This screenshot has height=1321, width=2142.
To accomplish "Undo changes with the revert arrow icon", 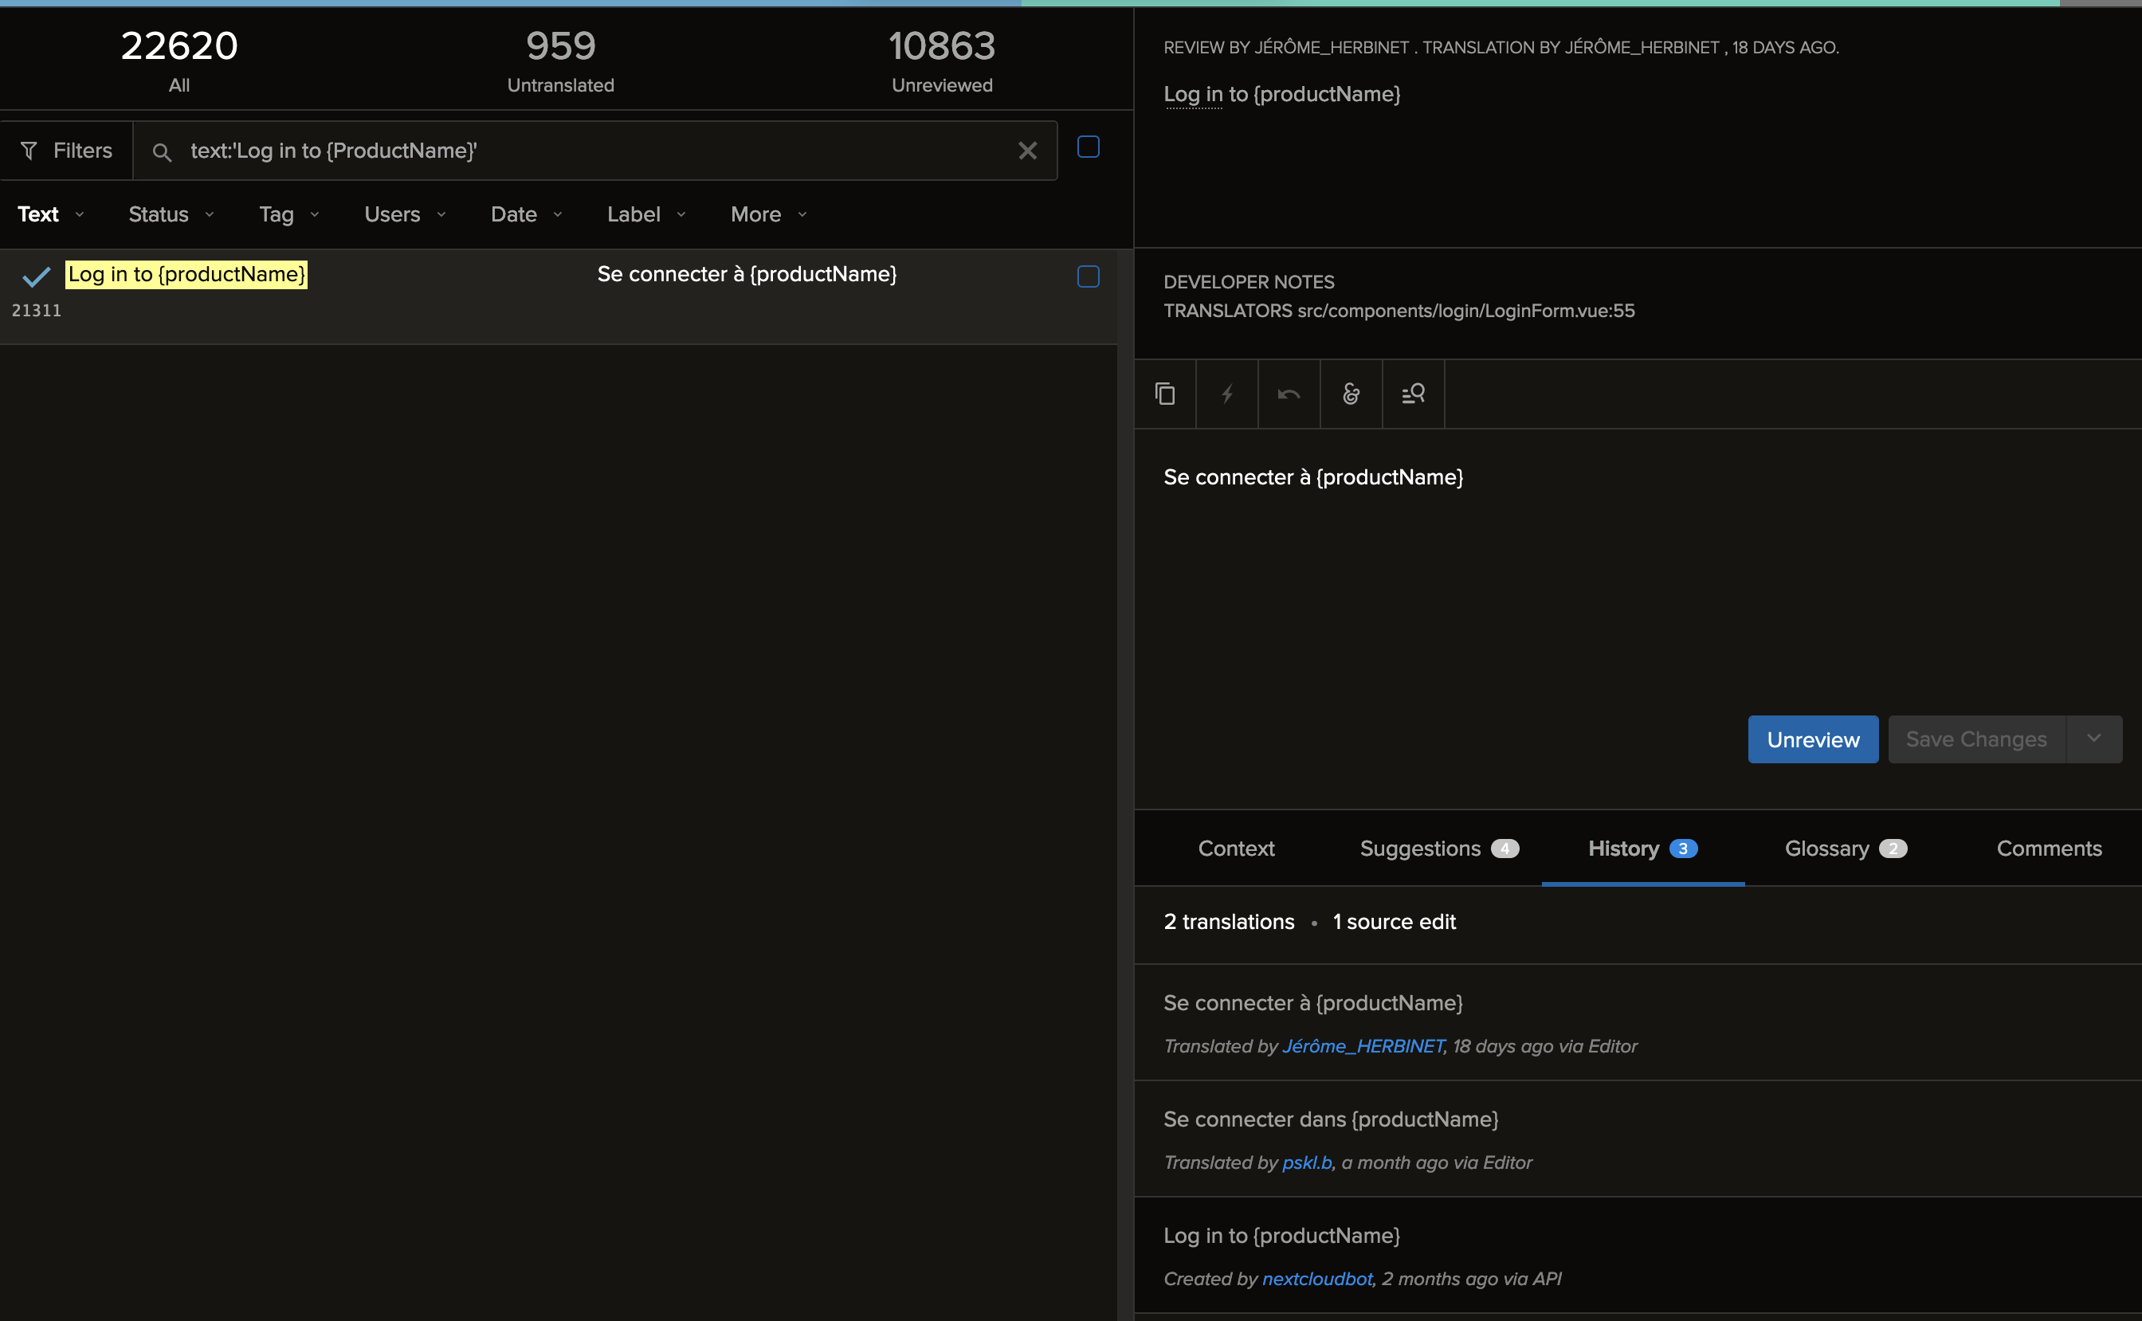I will pos(1288,394).
